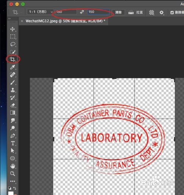Select the Move tool
This screenshot has width=184, height=195.
(13, 29)
